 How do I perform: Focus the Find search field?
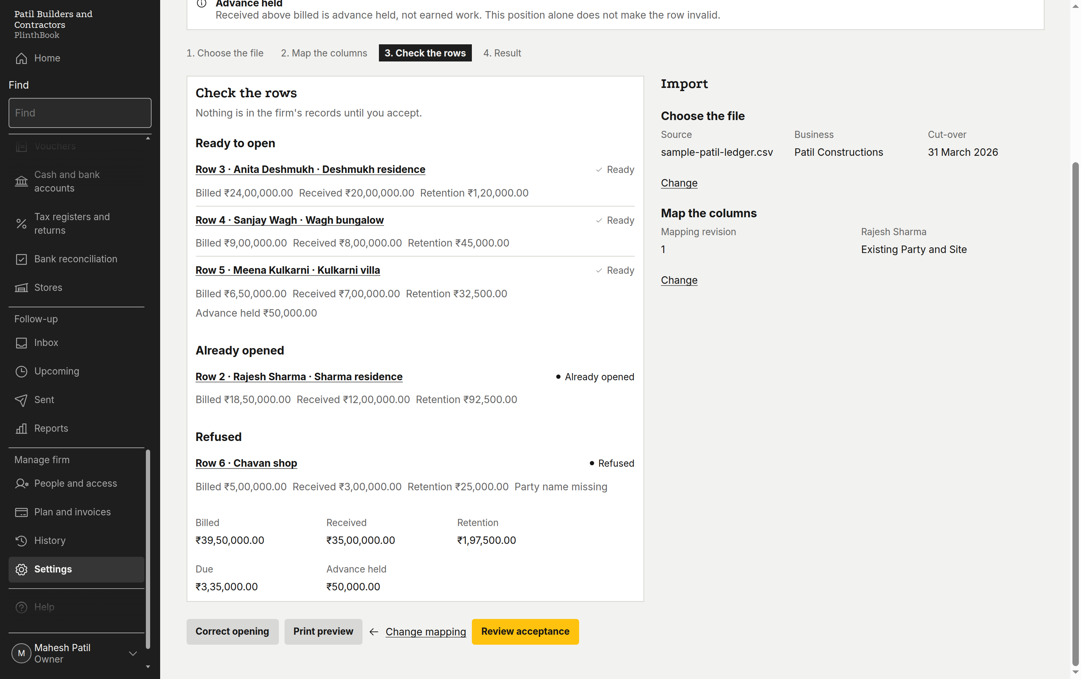80,113
